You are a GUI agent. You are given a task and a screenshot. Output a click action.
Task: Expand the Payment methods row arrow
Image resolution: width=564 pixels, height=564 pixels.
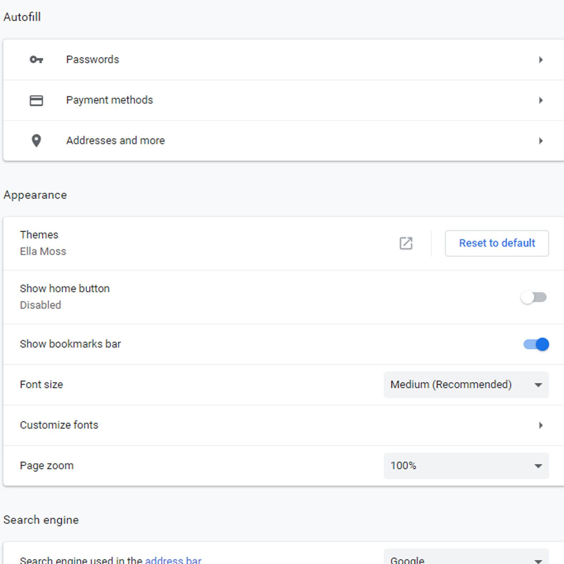point(541,100)
